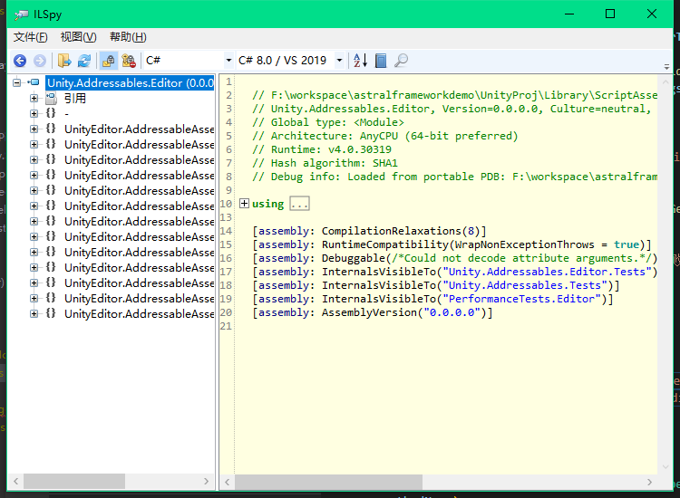Viewport: 680px width, 498px height.
Task: Open search with magnifier icon
Action: 401,61
